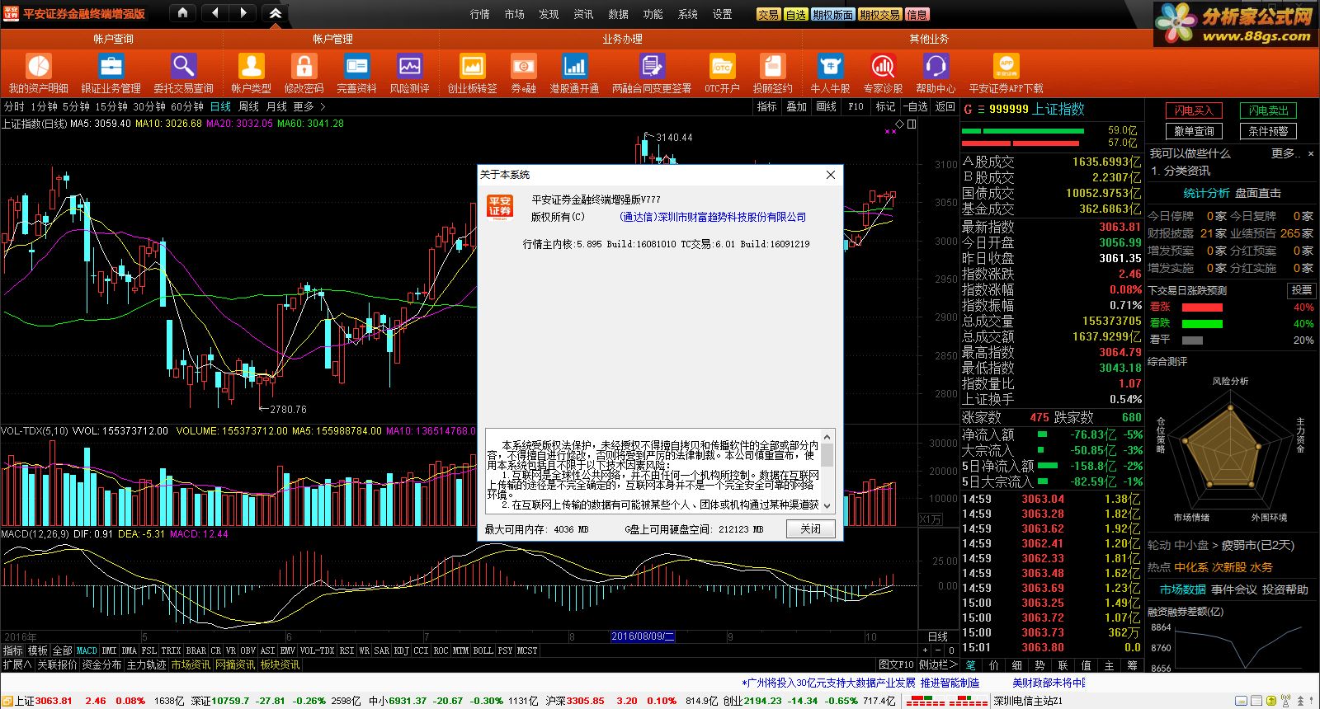Open the 画线 drawing dropdown
The width and height of the screenshot is (1320, 709).
pos(826,106)
